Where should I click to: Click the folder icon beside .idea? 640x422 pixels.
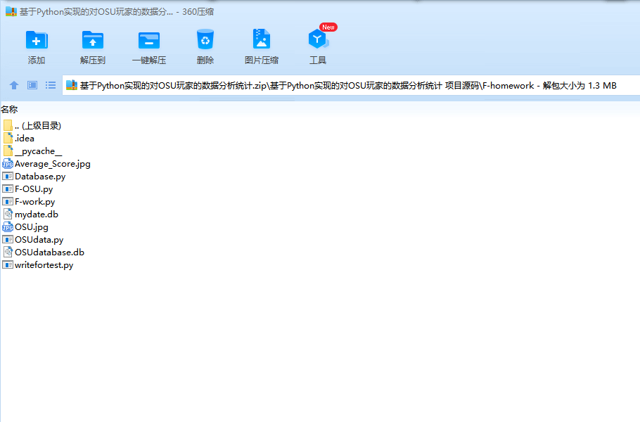(8, 138)
